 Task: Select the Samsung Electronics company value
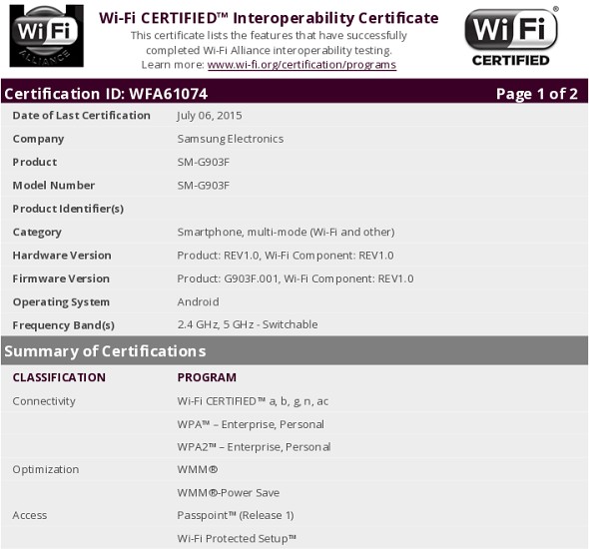(x=231, y=139)
